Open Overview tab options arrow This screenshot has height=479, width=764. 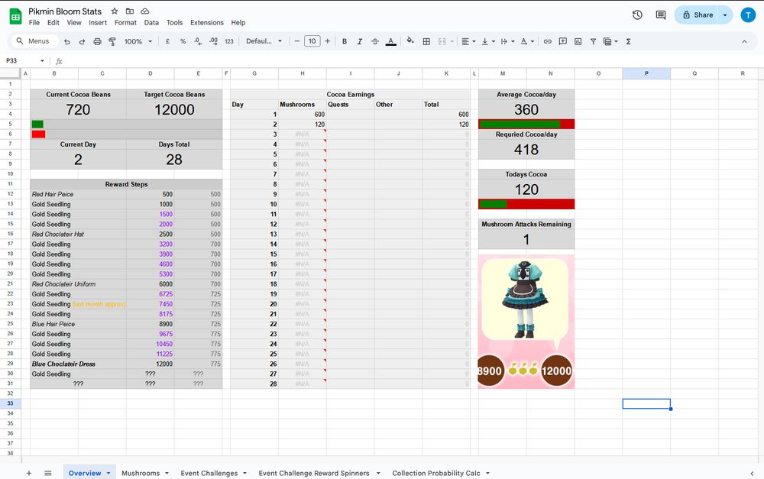click(108, 473)
